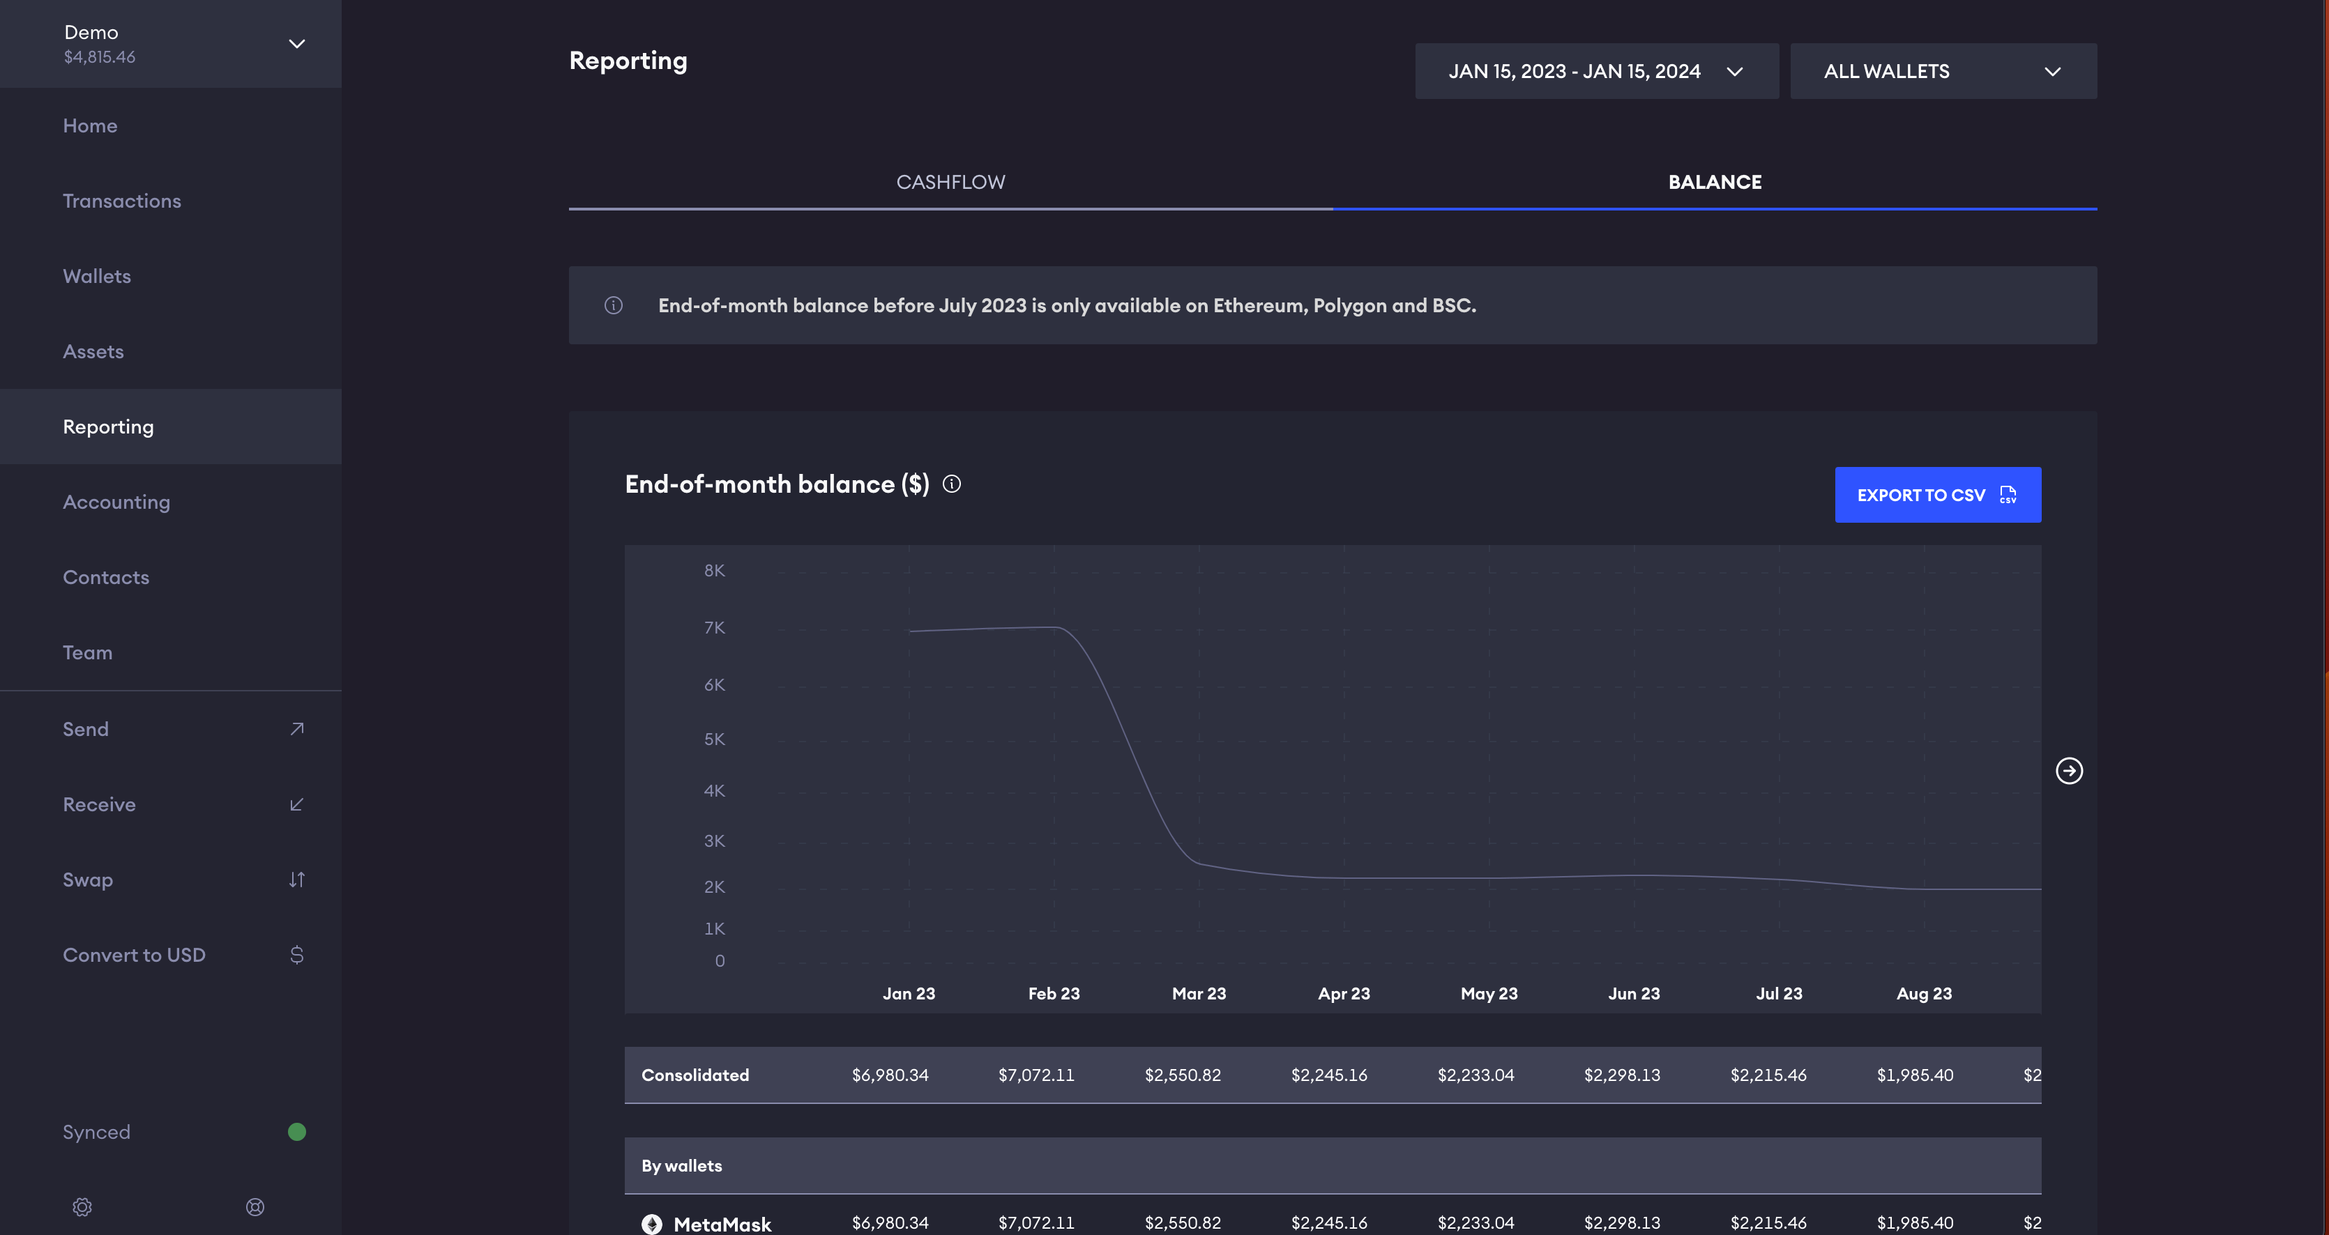Open the support lifebuoy icon
Viewport: 2329px width, 1235px height.
(255, 1207)
